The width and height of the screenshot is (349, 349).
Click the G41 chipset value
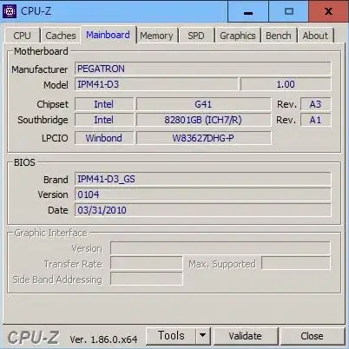tap(203, 104)
